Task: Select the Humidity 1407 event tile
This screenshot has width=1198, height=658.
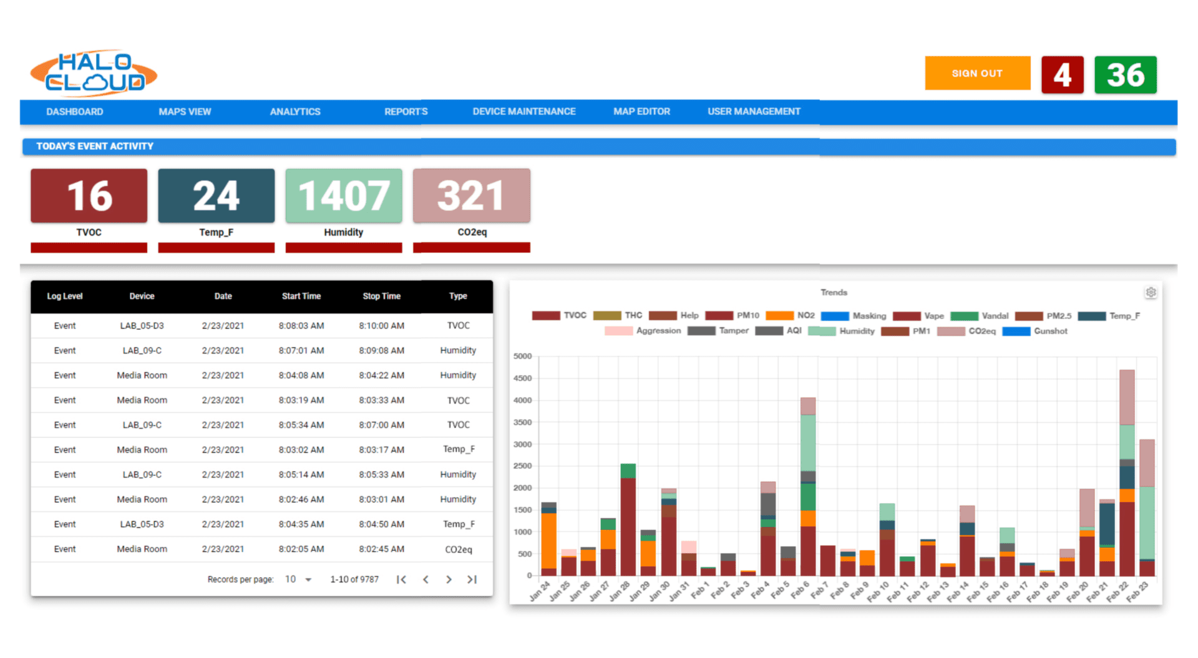Action: click(344, 195)
